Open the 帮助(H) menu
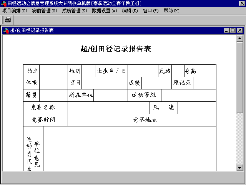This screenshot has height=185, width=246. 171,11
